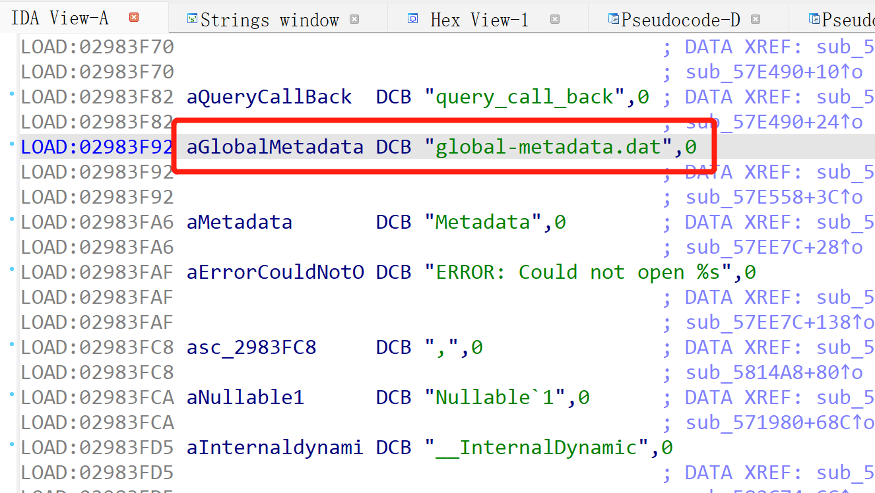Click the DCB directive on aNullable1 row

point(394,397)
